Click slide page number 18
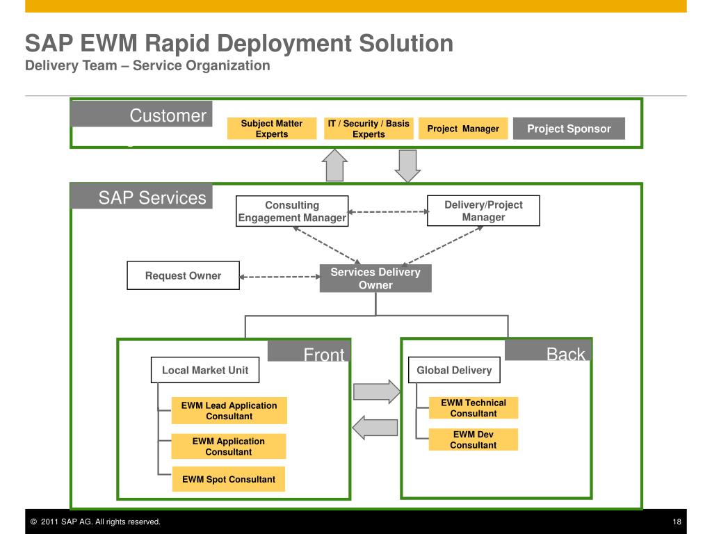 677,521
